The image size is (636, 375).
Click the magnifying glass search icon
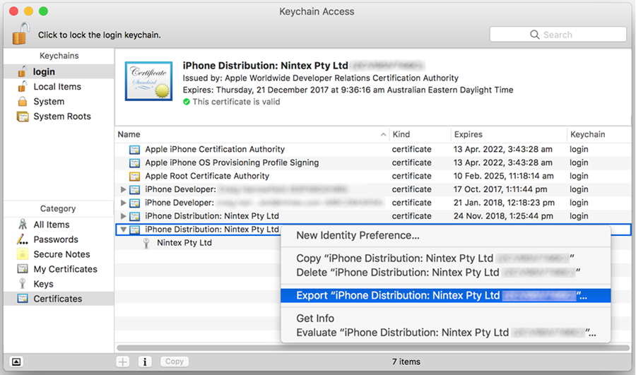[535, 35]
